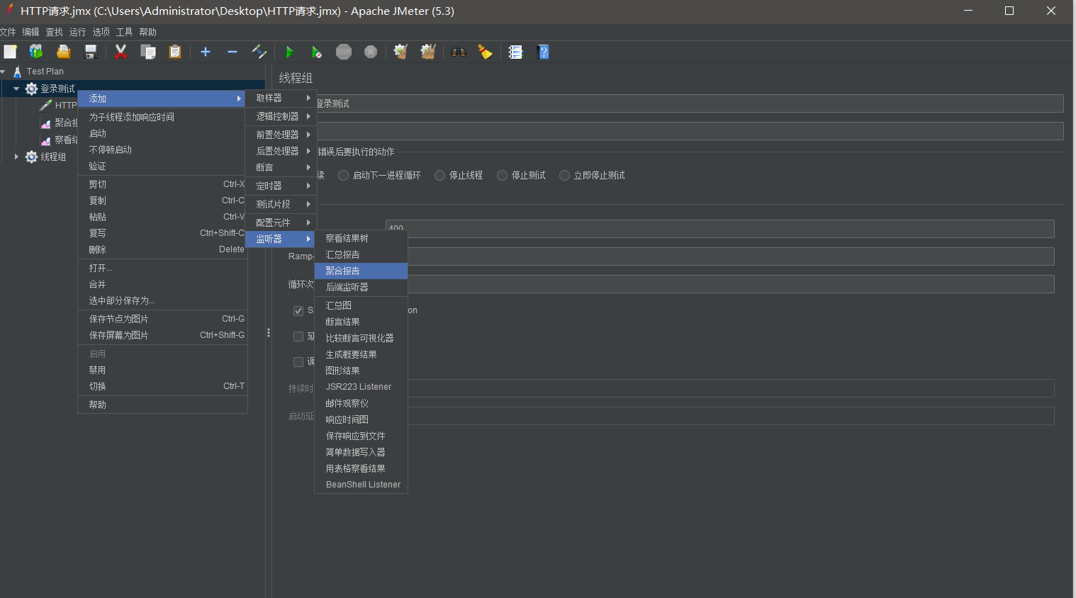This screenshot has height=598, width=1076.
Task: Click the Stop test icon
Action: [343, 52]
